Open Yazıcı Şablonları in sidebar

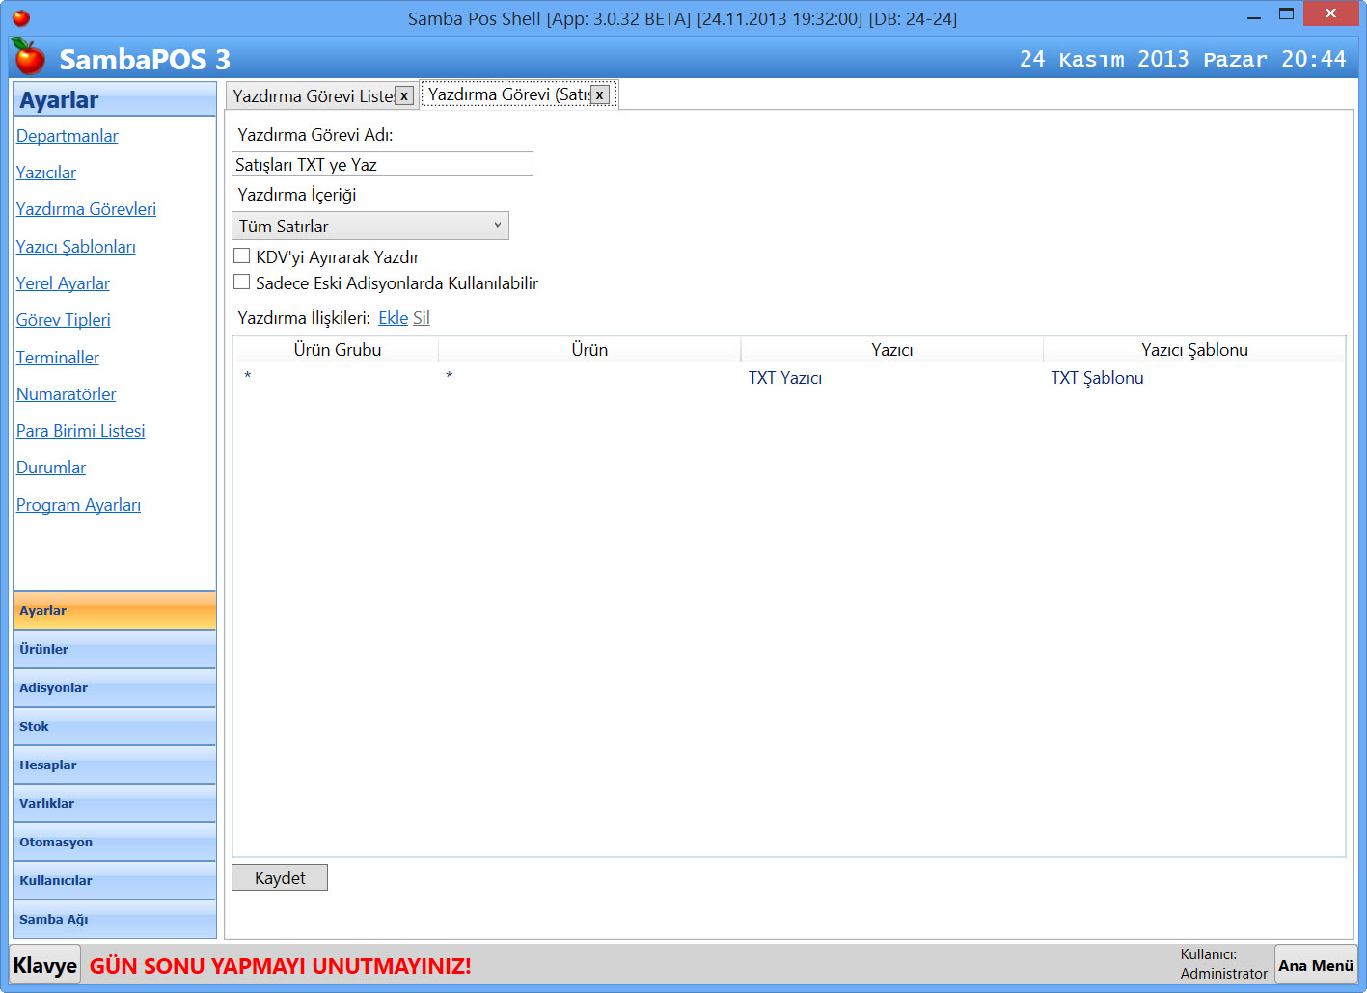76,247
